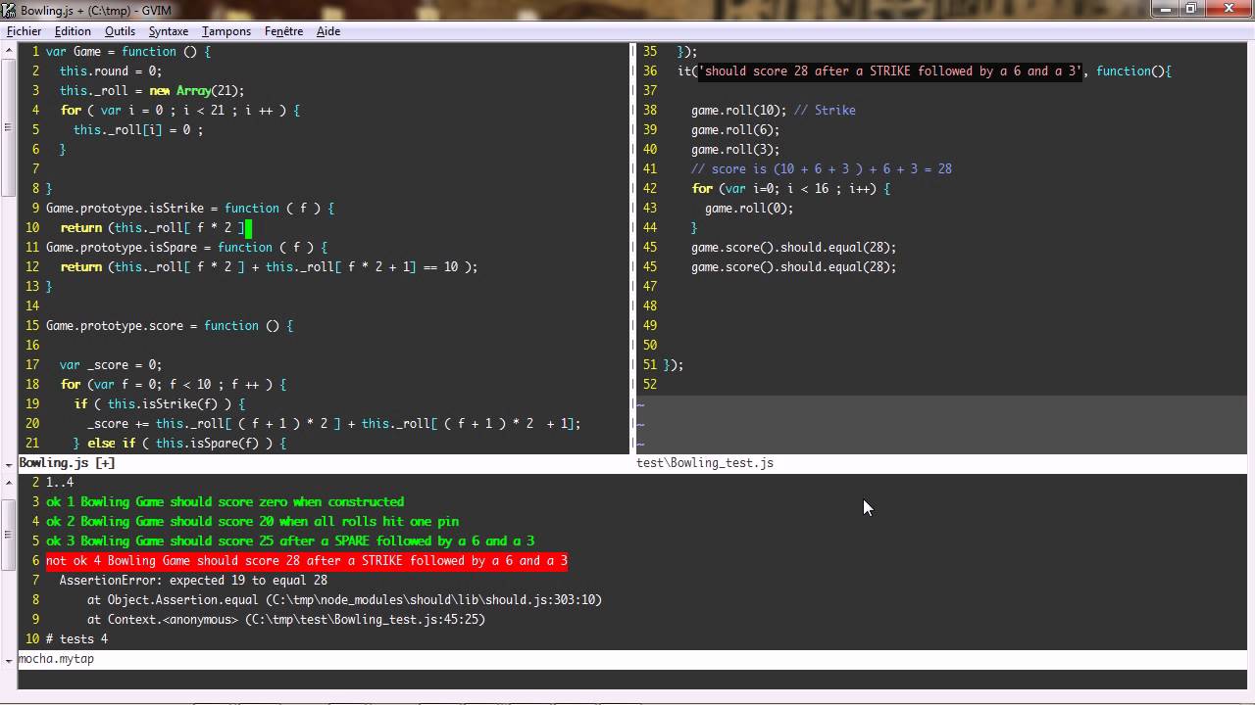This screenshot has width=1255, height=705.
Task: Click the for loop line 'i < 21'
Action: coord(179,111)
